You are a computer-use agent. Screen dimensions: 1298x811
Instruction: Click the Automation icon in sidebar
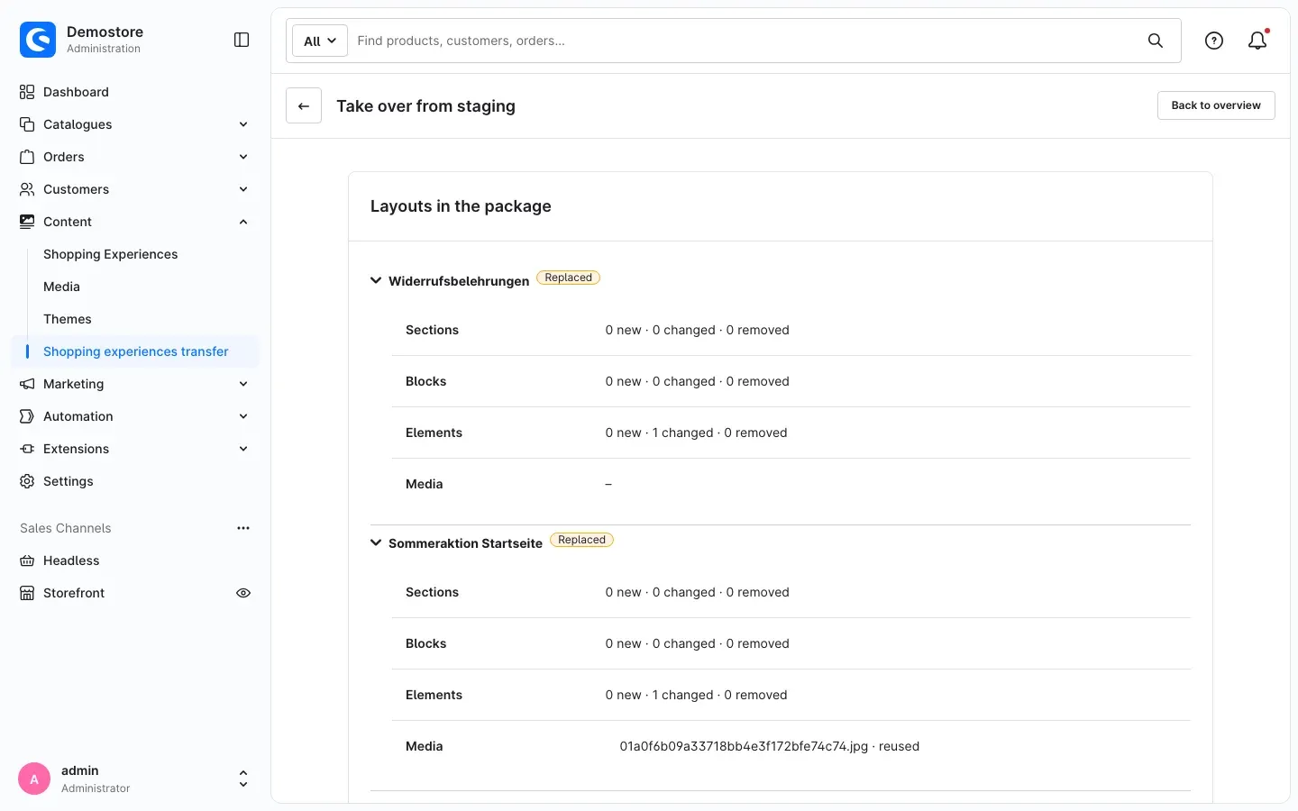coord(27,416)
